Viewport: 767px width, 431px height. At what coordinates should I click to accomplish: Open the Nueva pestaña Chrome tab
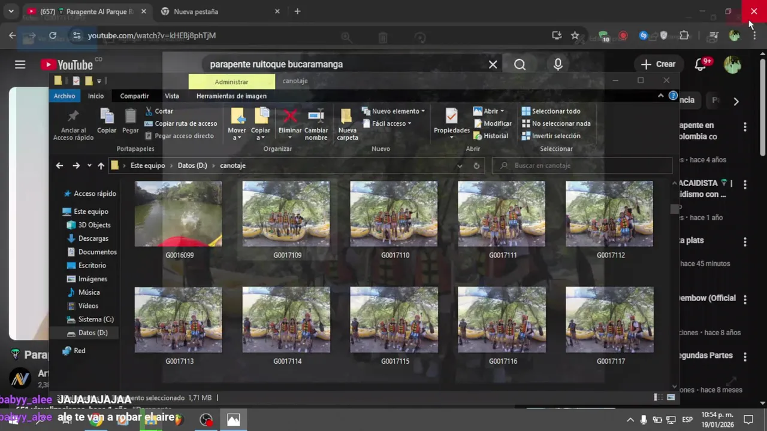[x=220, y=11]
